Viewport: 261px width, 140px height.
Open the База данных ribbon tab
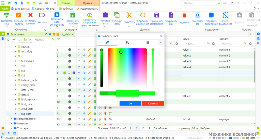(20, 9)
